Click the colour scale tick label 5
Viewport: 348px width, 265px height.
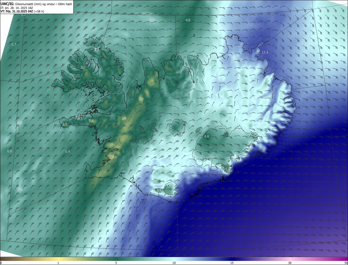pos(116,263)
